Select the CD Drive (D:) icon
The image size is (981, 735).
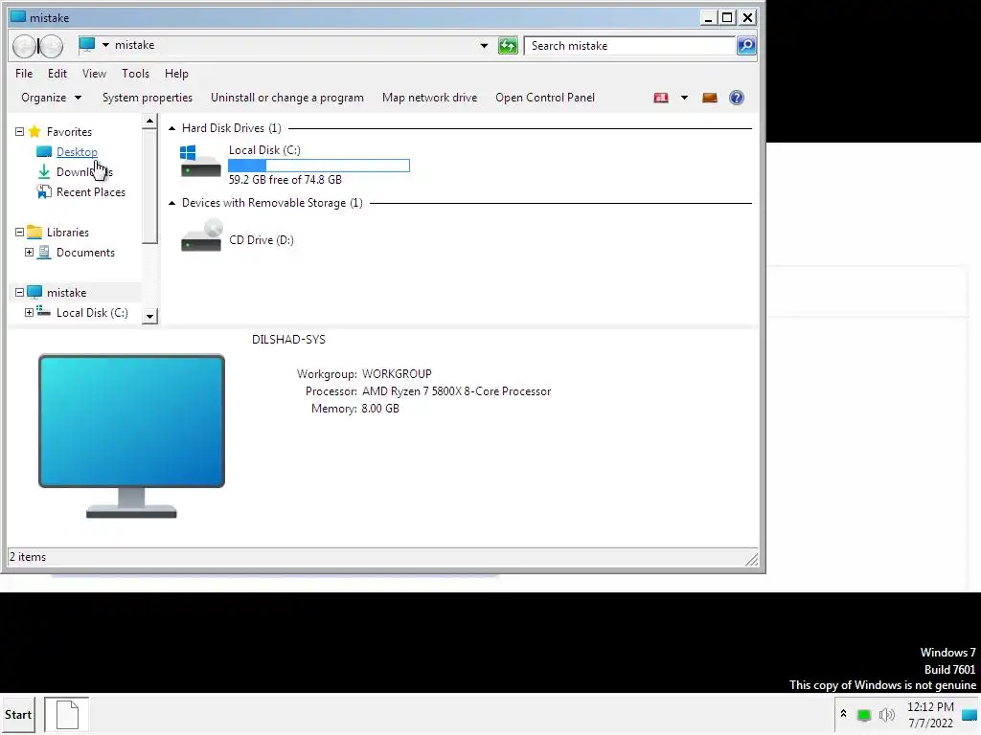(x=201, y=235)
